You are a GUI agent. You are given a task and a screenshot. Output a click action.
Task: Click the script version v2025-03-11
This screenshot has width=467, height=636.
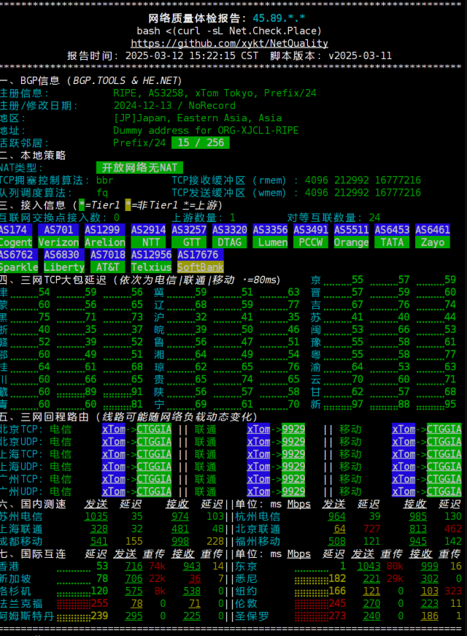[360, 55]
